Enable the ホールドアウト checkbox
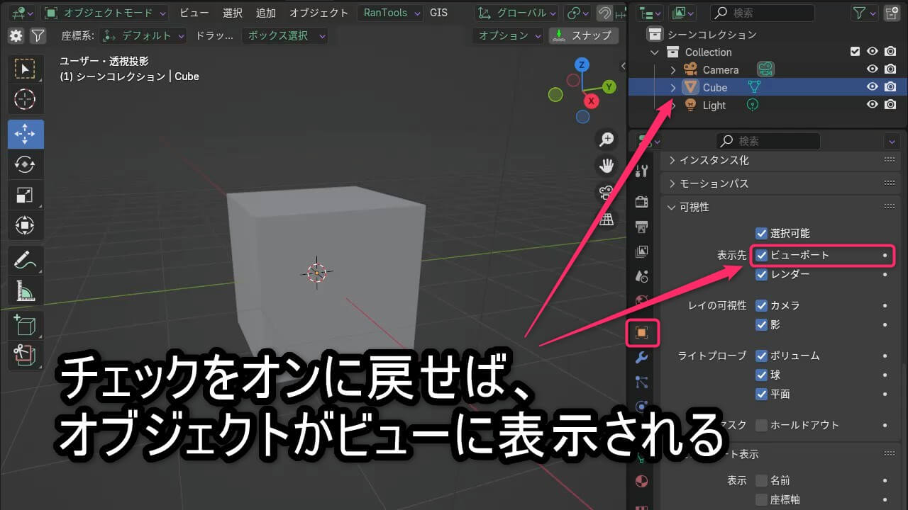 tap(762, 425)
